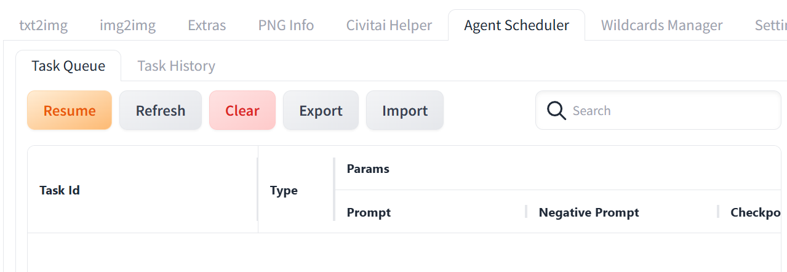Viewport: 787px width, 272px height.
Task: Resume the paused task queue
Action: pyautogui.click(x=70, y=111)
